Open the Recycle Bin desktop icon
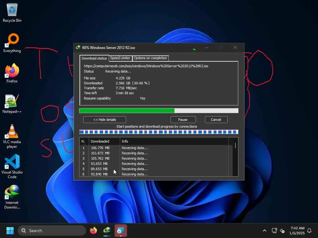The height and width of the screenshot is (238, 318). click(12, 13)
